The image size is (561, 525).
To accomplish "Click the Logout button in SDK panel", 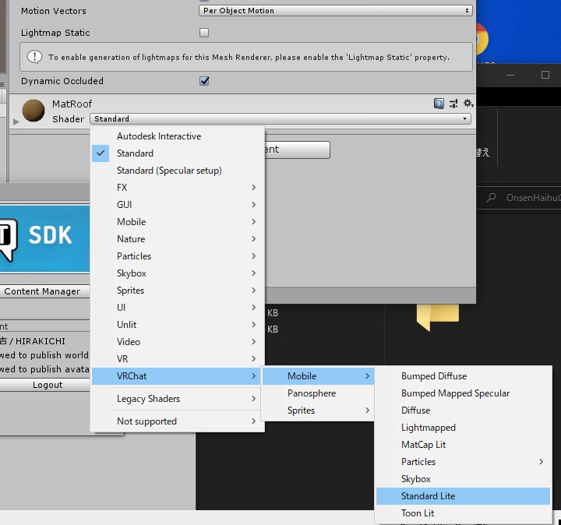I will tap(44, 385).
